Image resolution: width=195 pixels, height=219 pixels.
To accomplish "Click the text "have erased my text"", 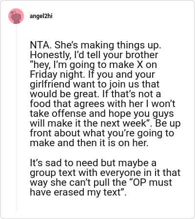I will pos(75,192).
